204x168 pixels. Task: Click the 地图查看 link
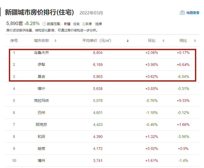[x=193, y=13]
